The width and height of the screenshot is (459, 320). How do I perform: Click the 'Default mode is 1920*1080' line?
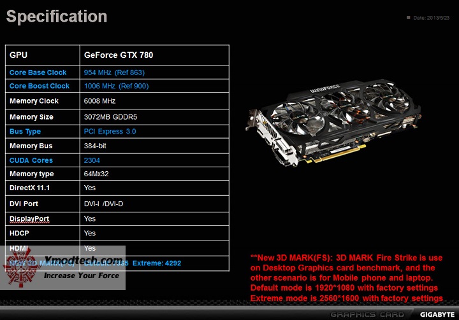(344, 288)
